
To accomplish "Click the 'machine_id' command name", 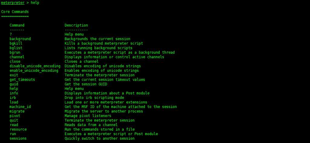I will pos(20,107).
